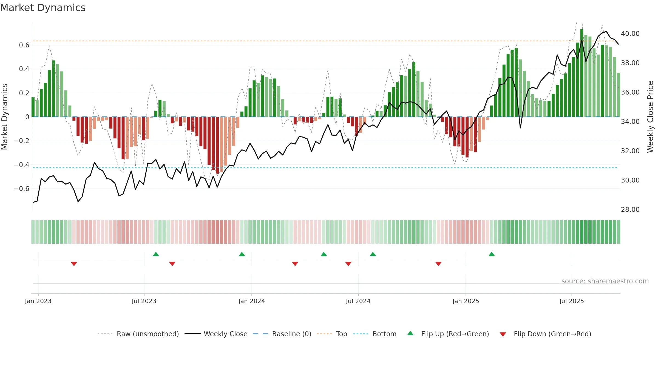Toggle the Top legend entry
This screenshot has width=658, height=370.
pyautogui.click(x=332, y=334)
